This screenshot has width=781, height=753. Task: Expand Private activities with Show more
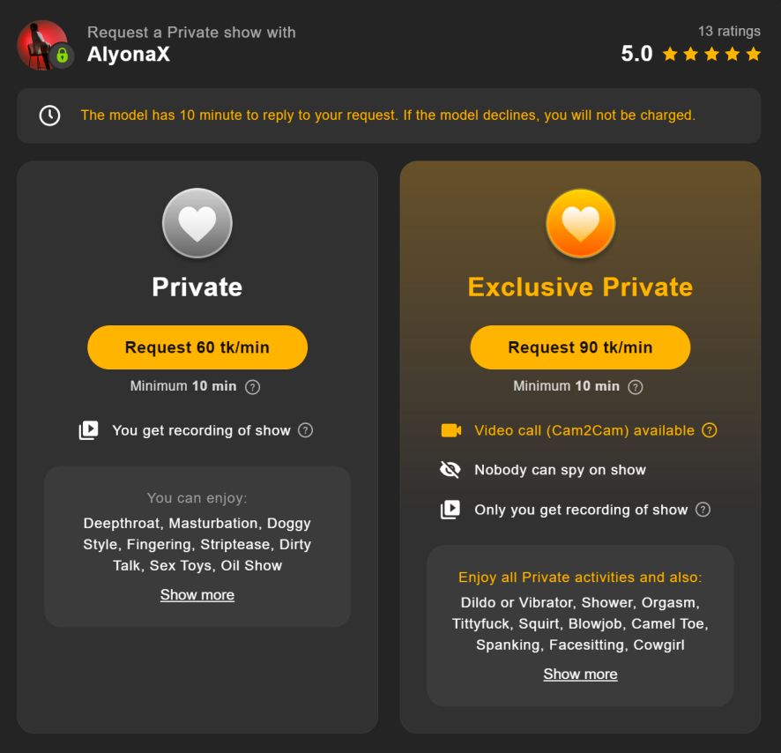[197, 594]
